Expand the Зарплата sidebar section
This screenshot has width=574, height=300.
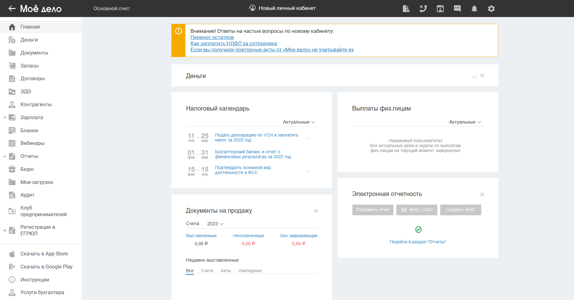[5, 118]
